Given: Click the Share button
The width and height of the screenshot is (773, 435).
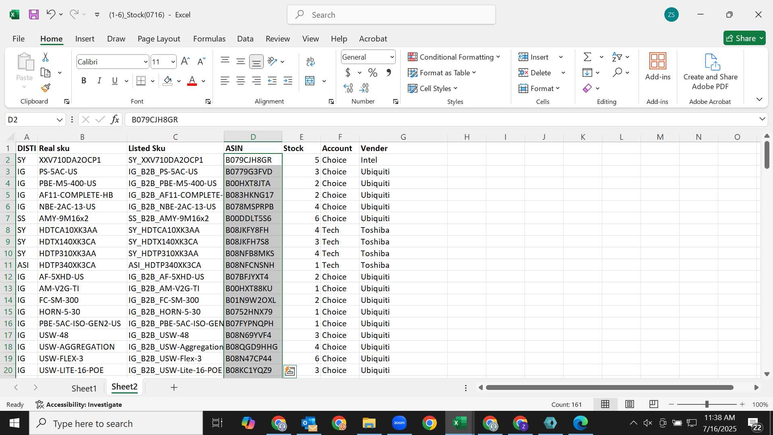Looking at the screenshot, I should tap(744, 38).
